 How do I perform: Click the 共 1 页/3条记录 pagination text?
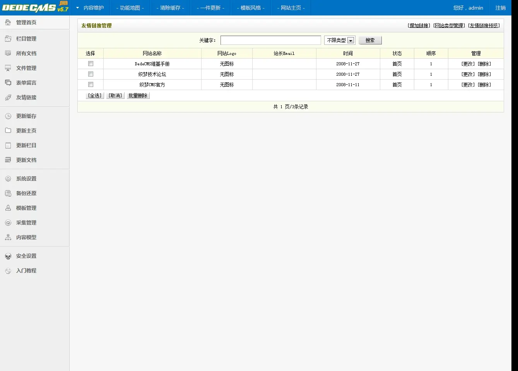(291, 107)
